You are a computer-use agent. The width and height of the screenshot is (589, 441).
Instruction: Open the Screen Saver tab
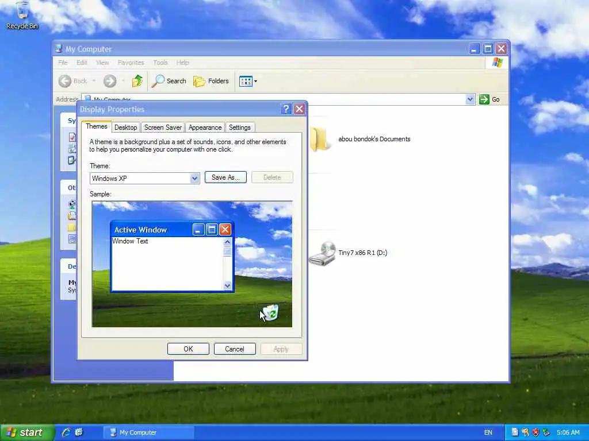click(x=163, y=127)
